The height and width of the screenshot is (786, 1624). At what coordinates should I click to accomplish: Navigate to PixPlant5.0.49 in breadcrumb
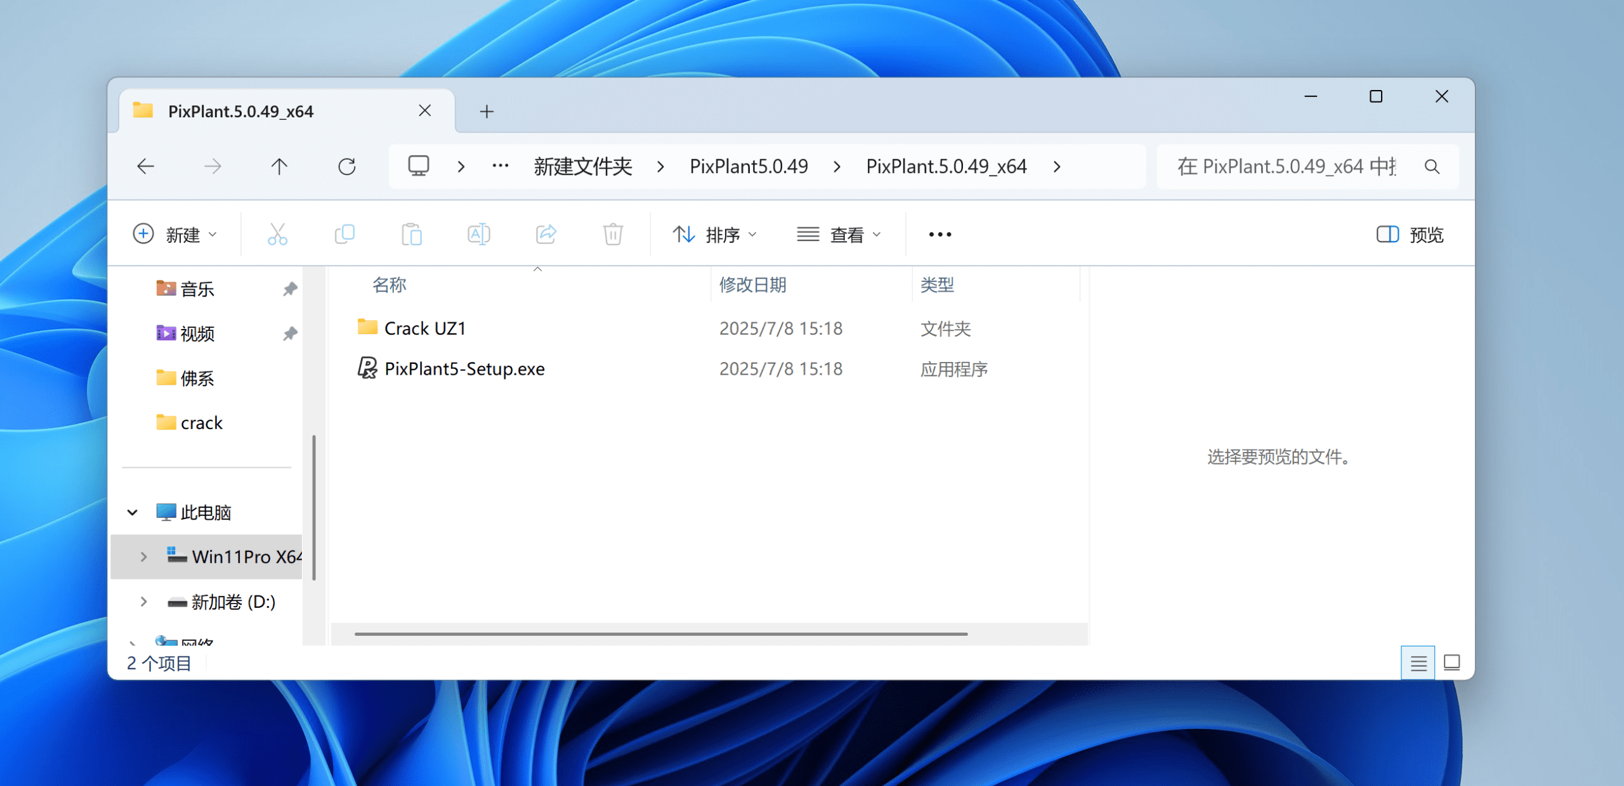(x=749, y=167)
